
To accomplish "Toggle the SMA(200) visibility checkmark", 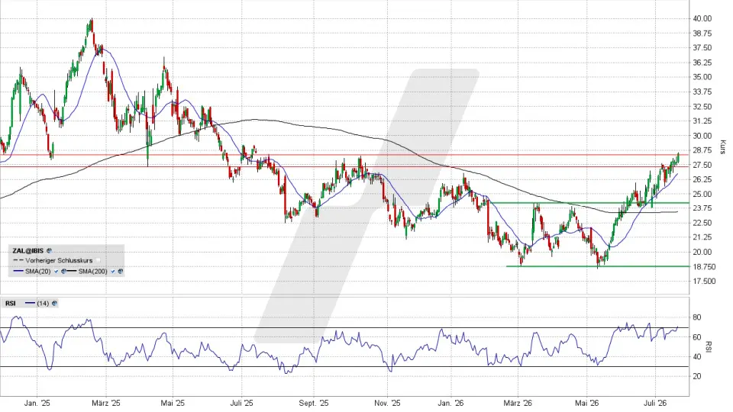I will coord(113,272).
